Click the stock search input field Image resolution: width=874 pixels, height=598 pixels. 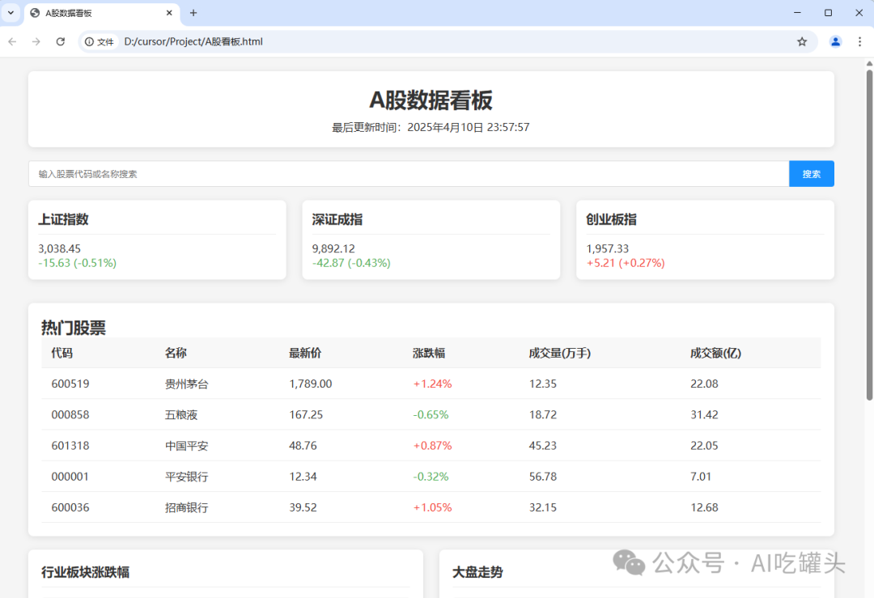tap(409, 174)
